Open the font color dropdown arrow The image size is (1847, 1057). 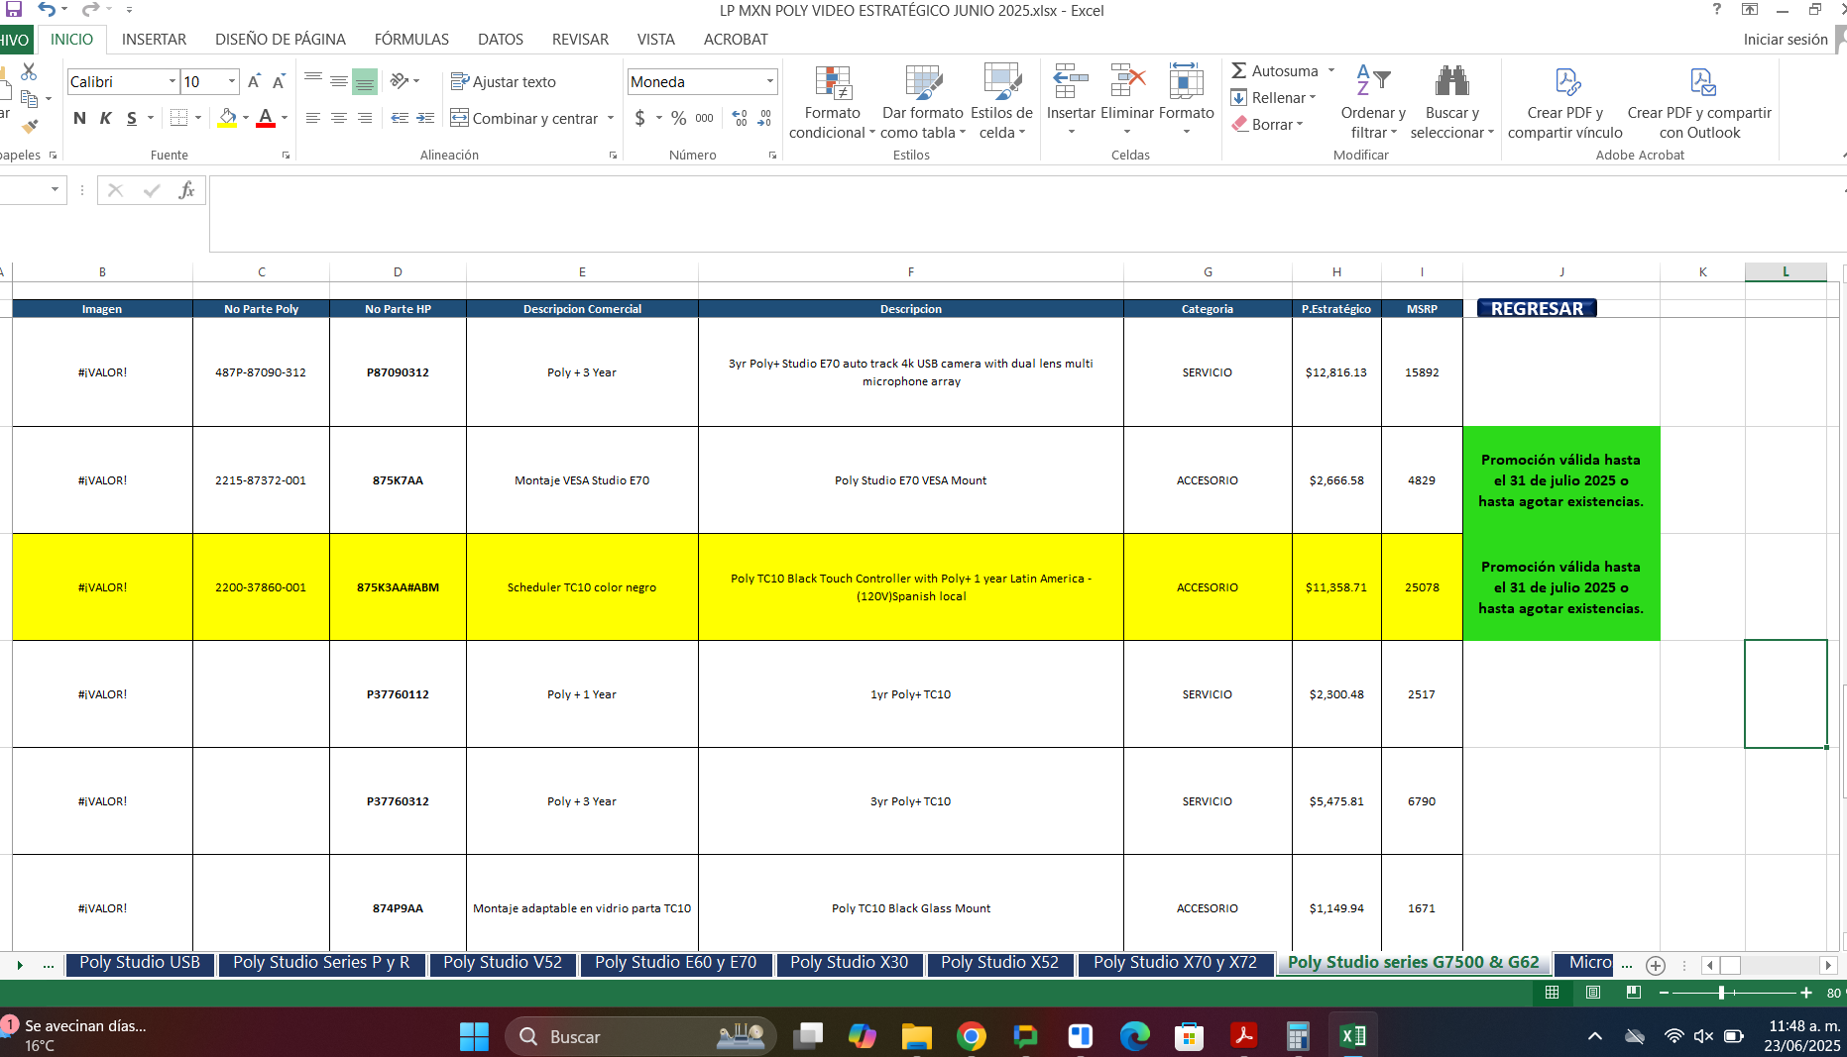click(x=285, y=118)
